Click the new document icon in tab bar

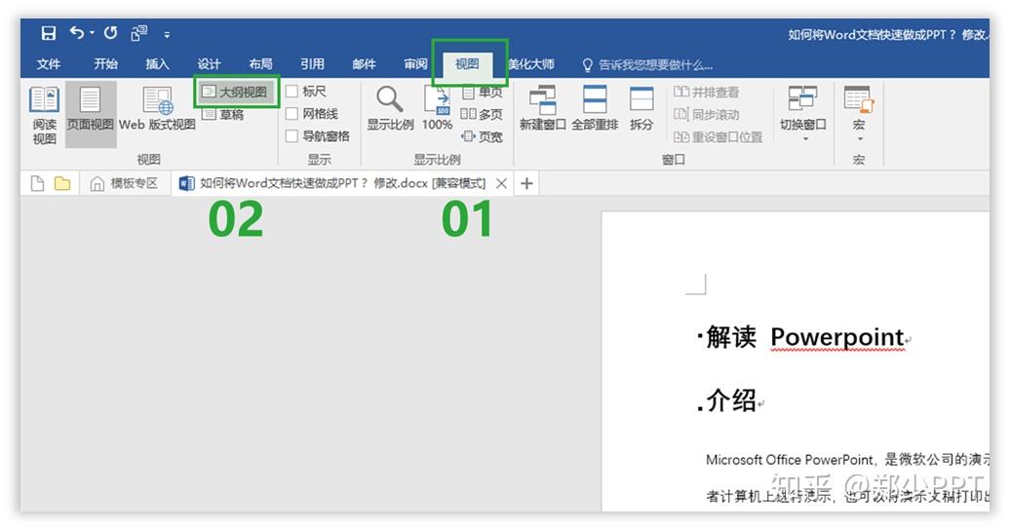[38, 183]
